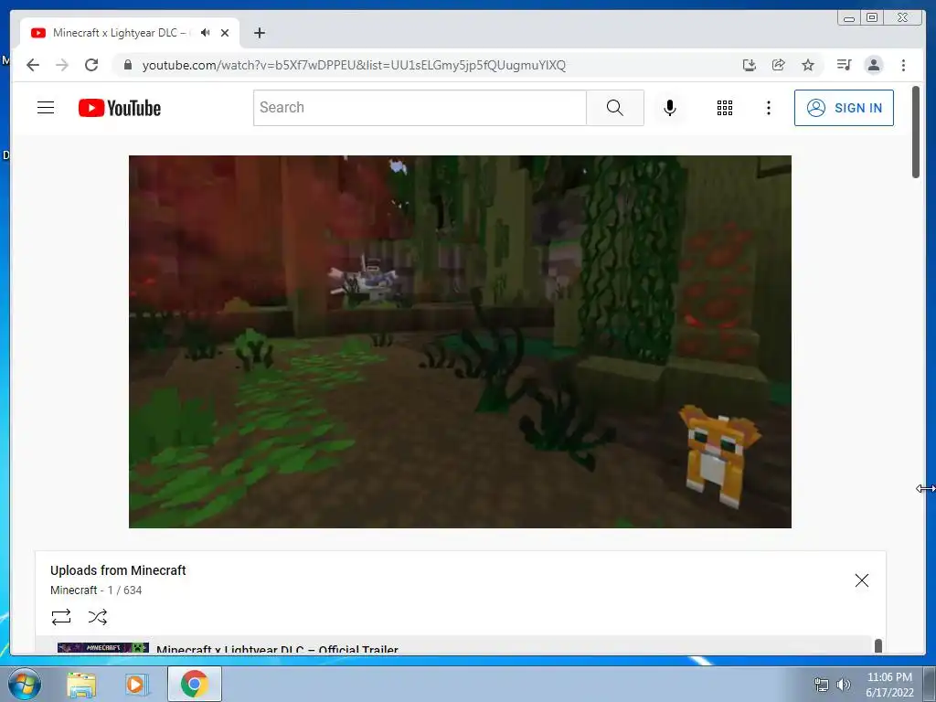Open Chrome three-dot customize menu

point(903,65)
